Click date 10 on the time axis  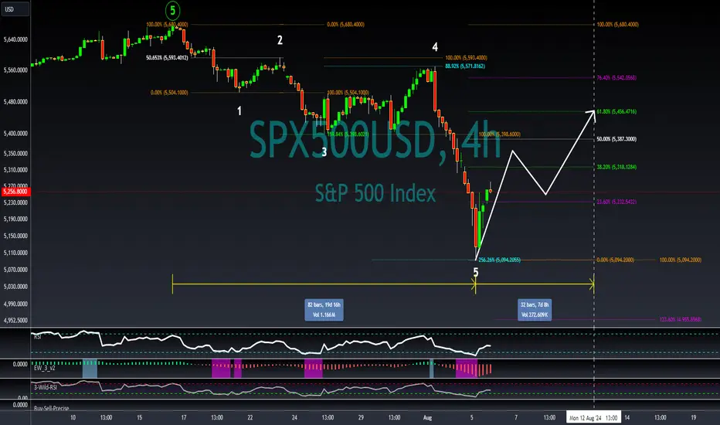coord(73,417)
